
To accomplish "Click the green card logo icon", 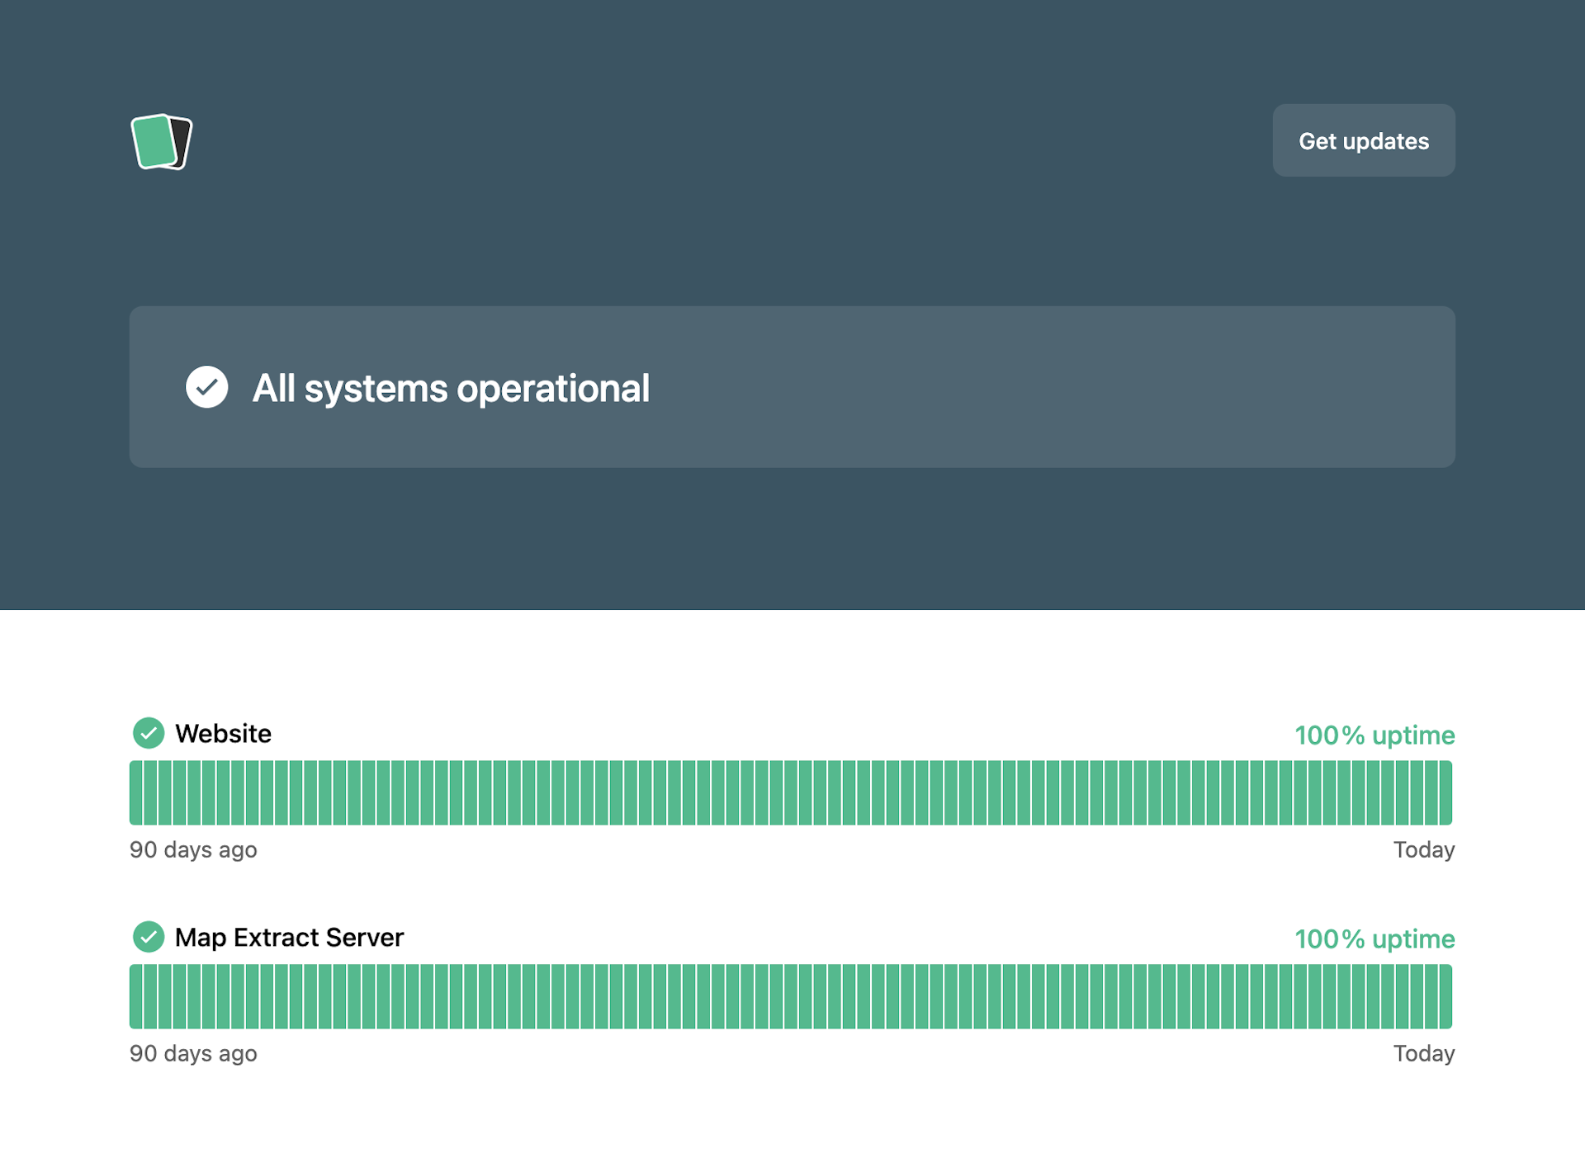I will [162, 141].
